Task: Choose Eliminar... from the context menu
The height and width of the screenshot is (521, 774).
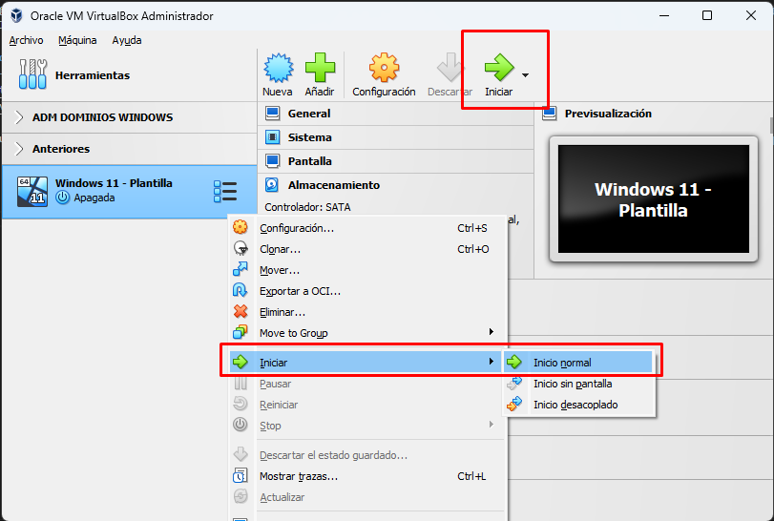Action: tap(282, 312)
